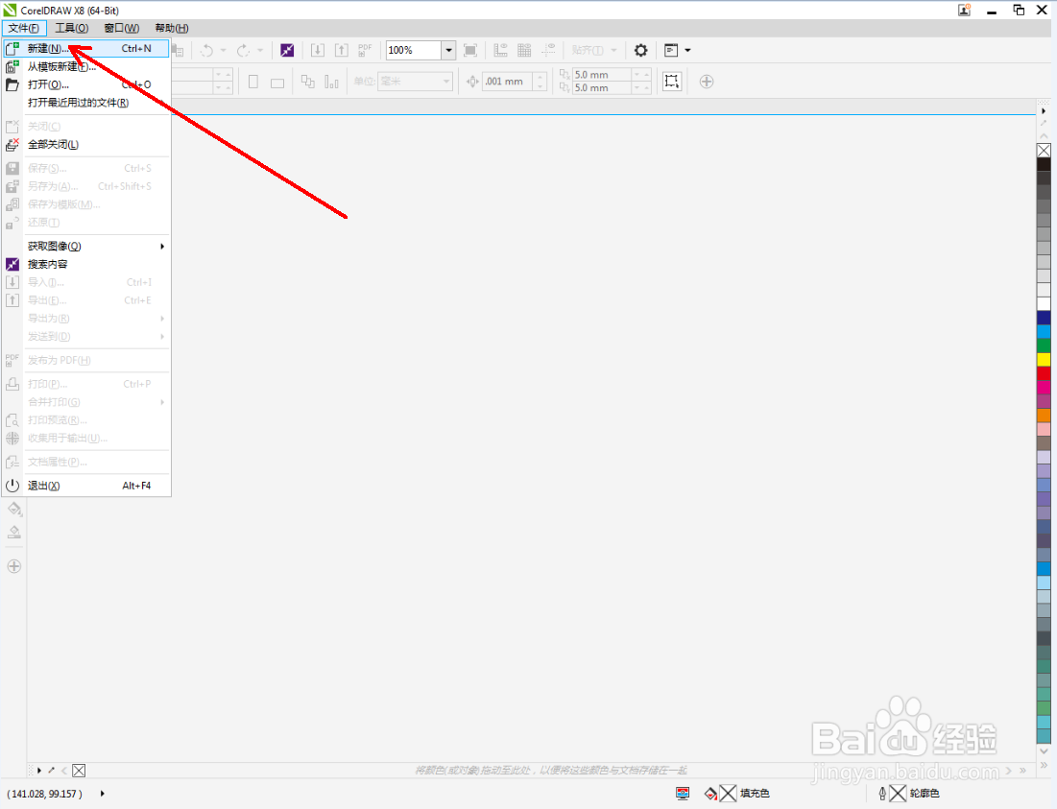This screenshot has height=809, width=1057.
Task: Select portrait page orientation
Action: tap(253, 82)
